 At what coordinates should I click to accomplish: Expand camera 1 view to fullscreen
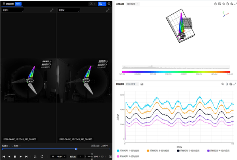(52, 10)
